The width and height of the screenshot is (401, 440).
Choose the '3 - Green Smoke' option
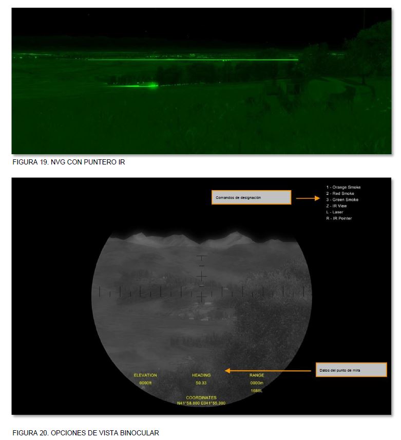point(342,199)
